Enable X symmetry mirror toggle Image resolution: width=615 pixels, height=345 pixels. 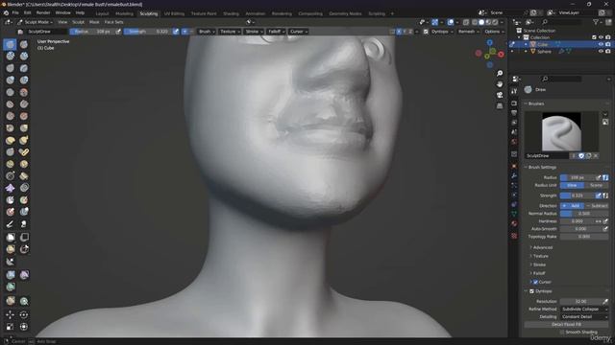pyautogui.click(x=399, y=32)
